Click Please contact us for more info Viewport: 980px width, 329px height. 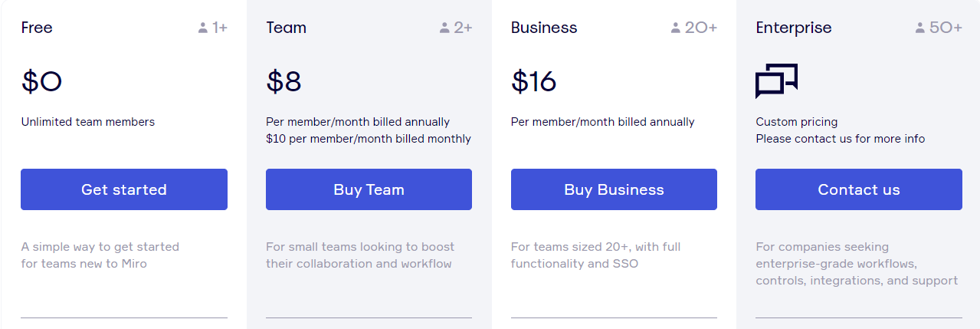pyautogui.click(x=841, y=139)
